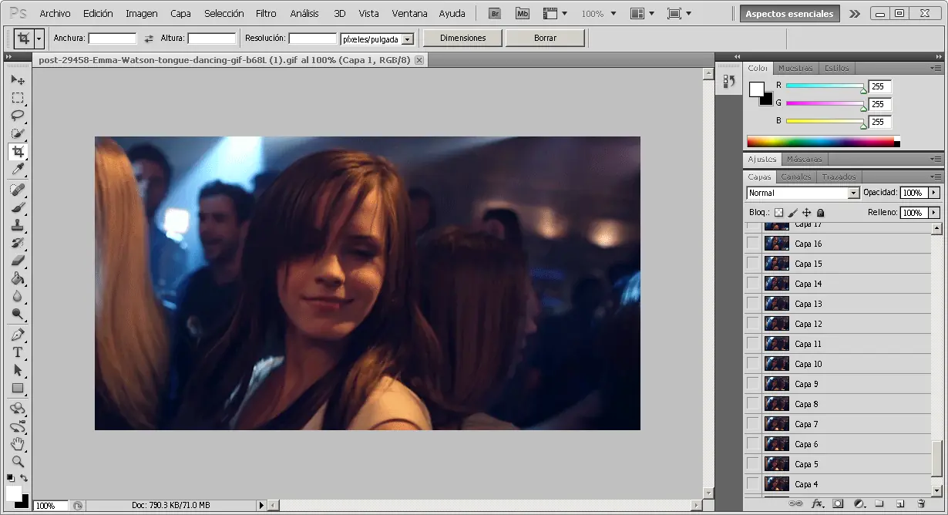Switch to the Canales tab
The image size is (948, 515).
796,177
